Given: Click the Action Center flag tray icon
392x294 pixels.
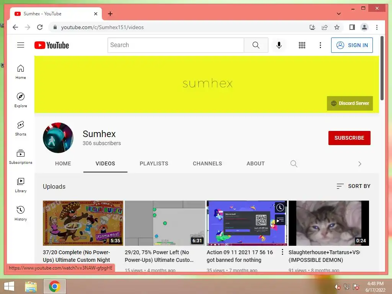Looking at the screenshot, I should point(356,286).
